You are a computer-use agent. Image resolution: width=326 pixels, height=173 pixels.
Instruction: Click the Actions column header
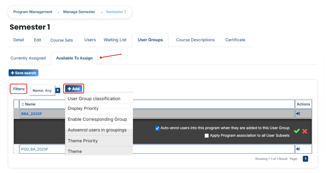point(303,104)
